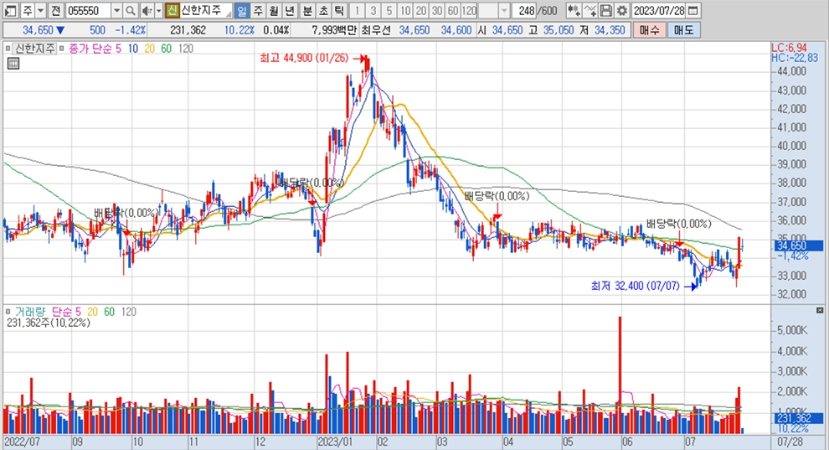Expand the stock code history dropdown
This screenshot has width=829, height=450.
pyautogui.click(x=117, y=10)
